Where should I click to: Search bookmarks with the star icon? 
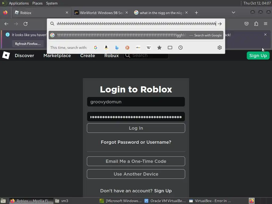159,48
